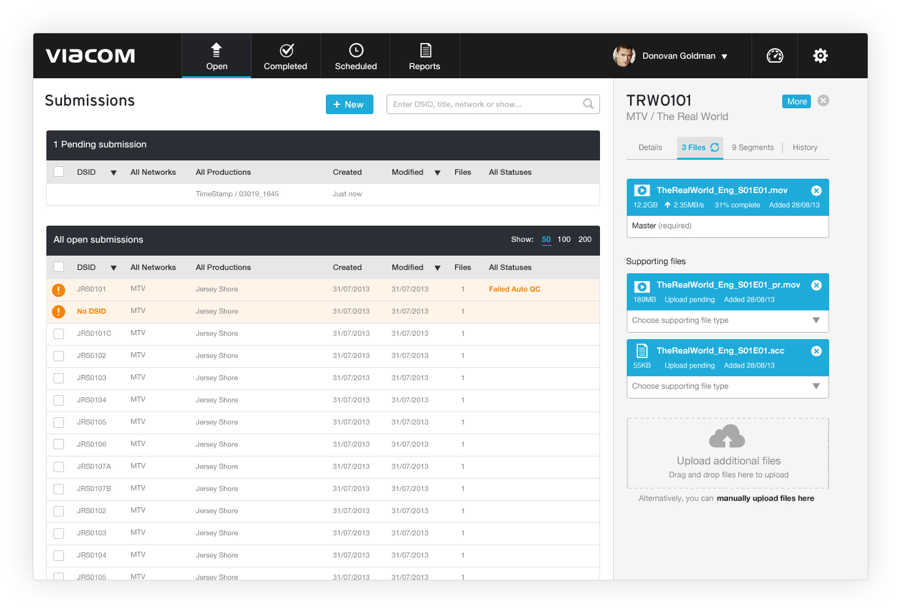Check the JRS0106 row checkbox
This screenshot has height=613, width=901.
(x=59, y=445)
